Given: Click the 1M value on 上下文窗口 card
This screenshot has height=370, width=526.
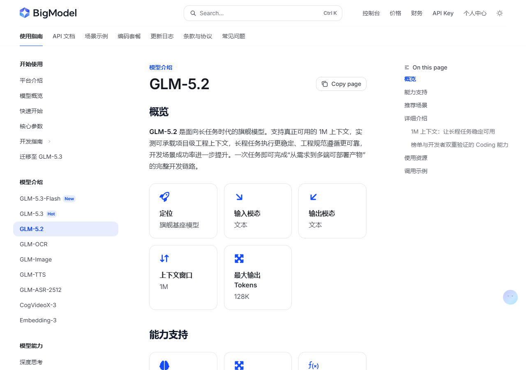Looking at the screenshot, I should click(x=164, y=287).
